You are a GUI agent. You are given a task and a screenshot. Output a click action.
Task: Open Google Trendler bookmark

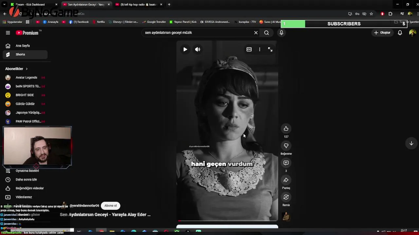coord(154,22)
